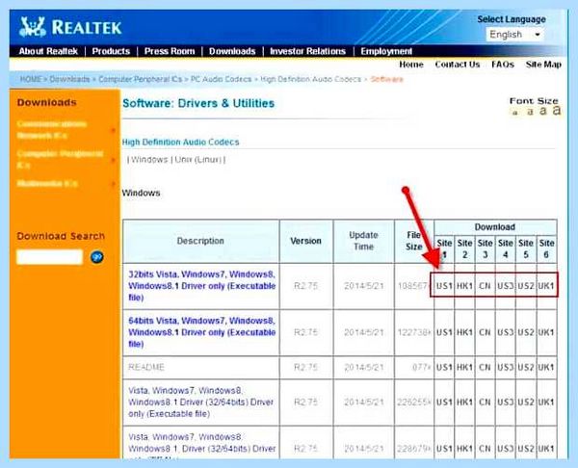Jump to Unix (Linux) section link

coord(198,160)
